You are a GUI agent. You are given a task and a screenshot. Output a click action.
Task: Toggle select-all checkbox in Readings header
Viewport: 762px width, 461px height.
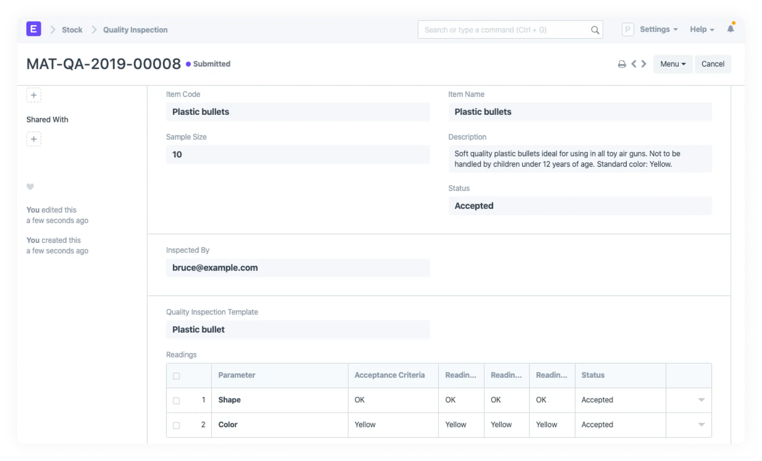[x=176, y=376]
